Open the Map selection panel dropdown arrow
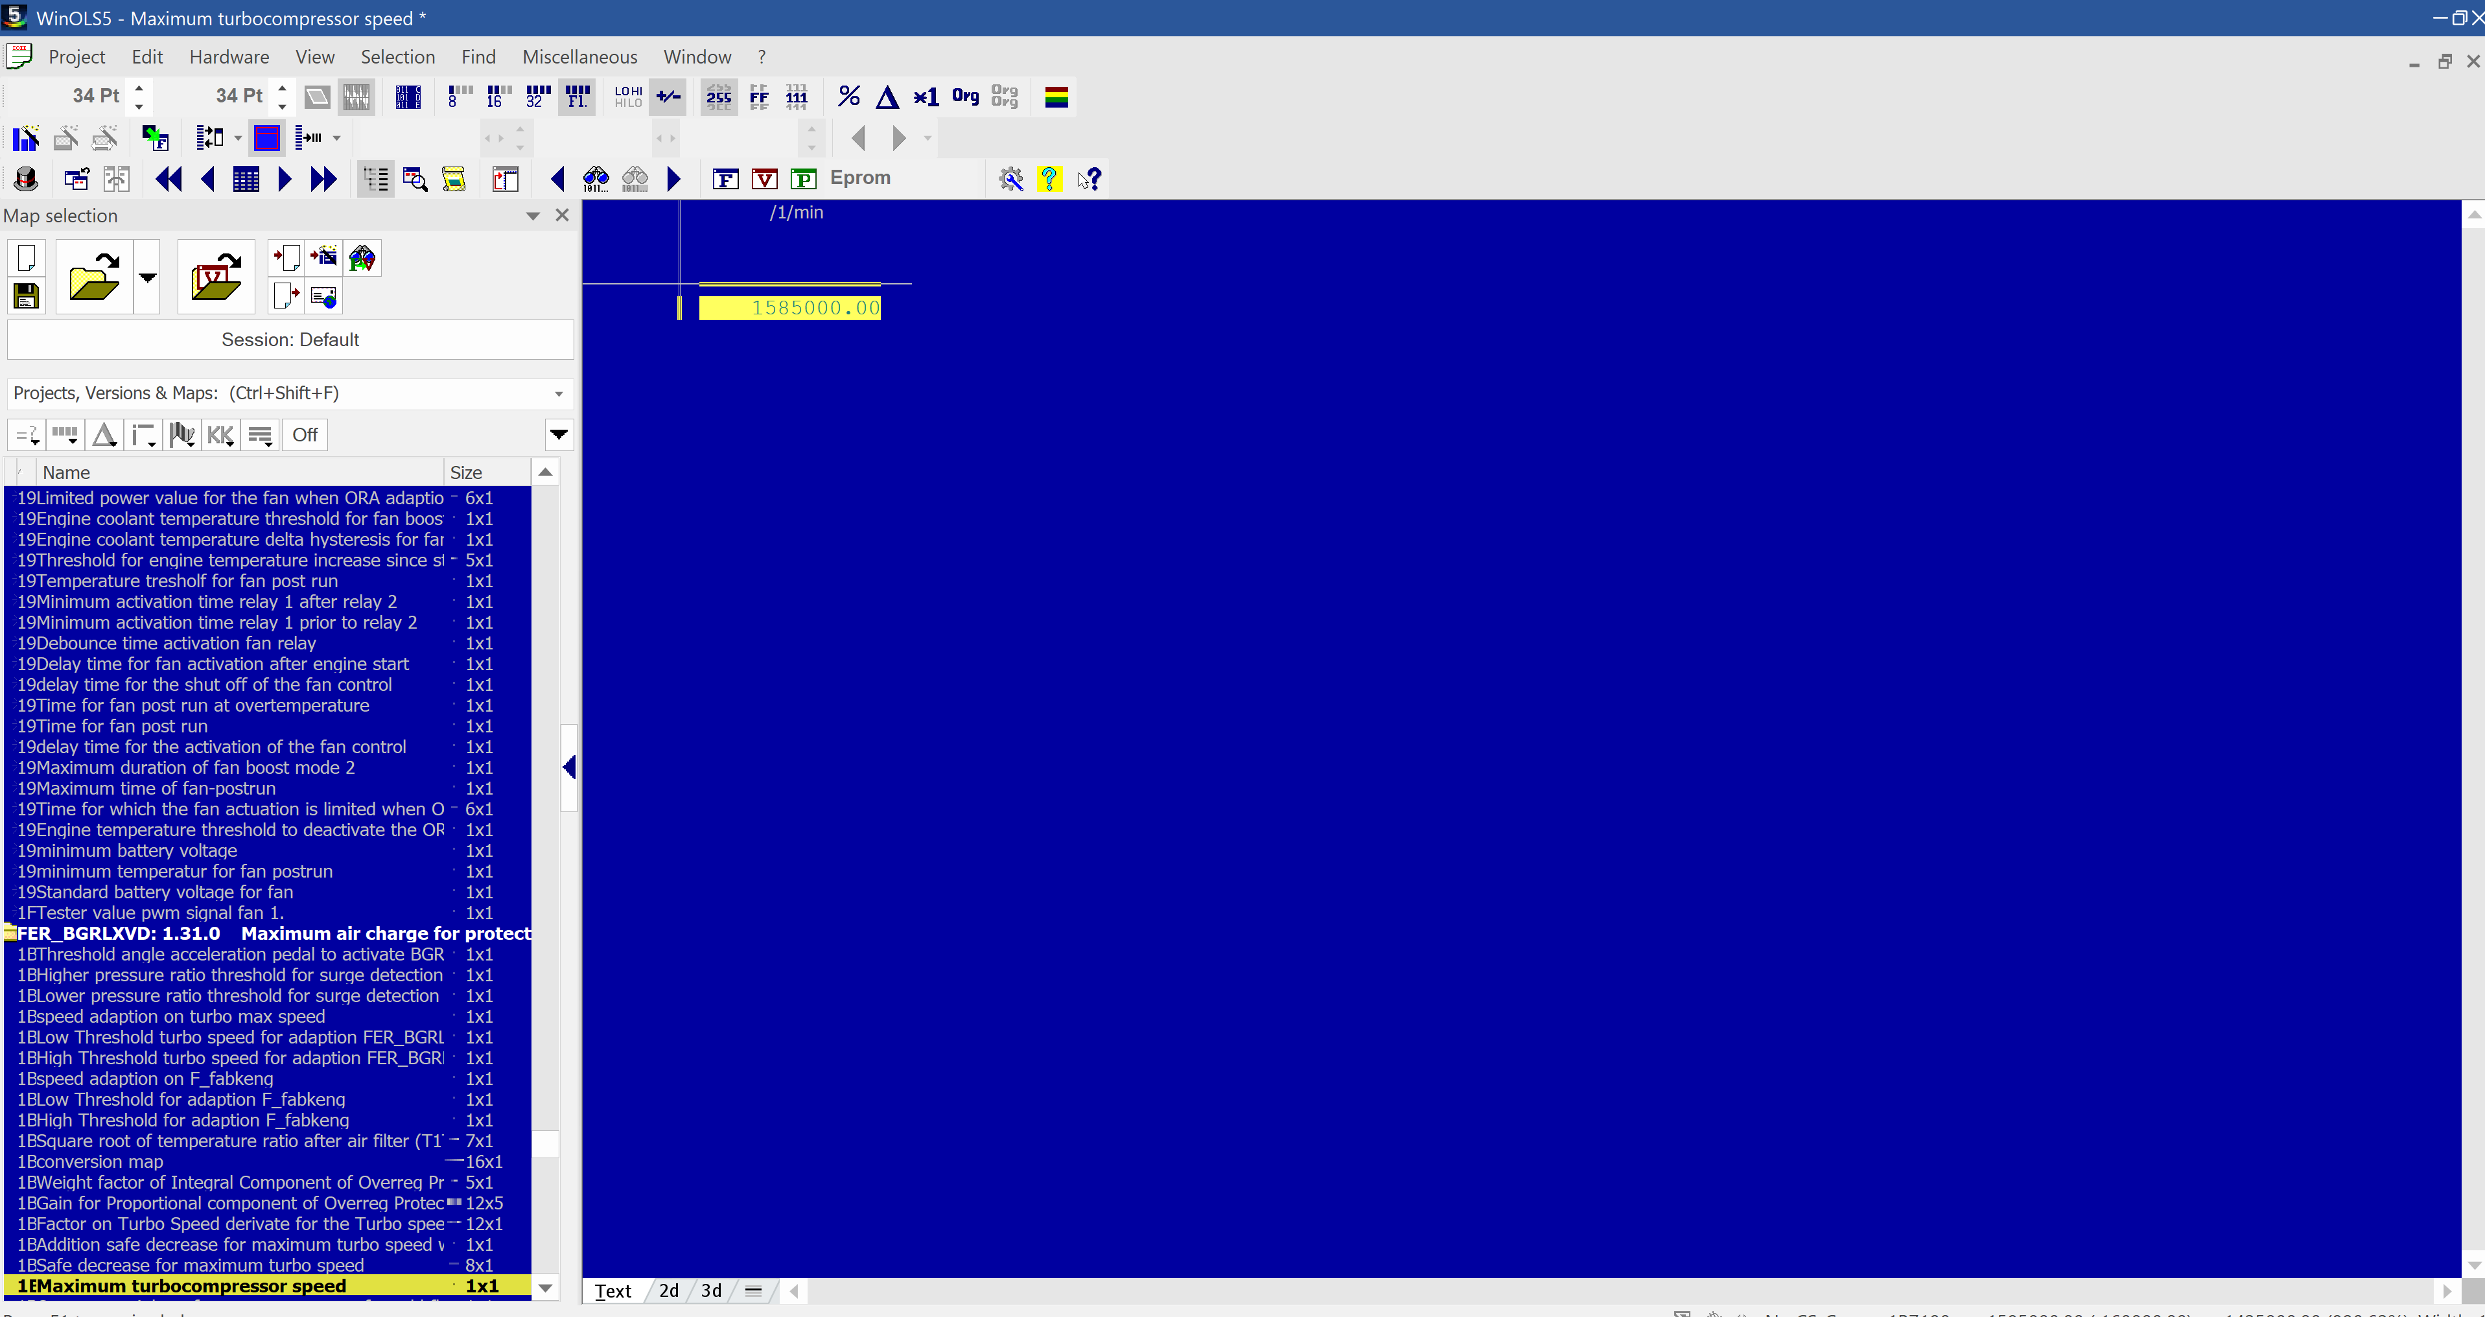 (x=533, y=216)
